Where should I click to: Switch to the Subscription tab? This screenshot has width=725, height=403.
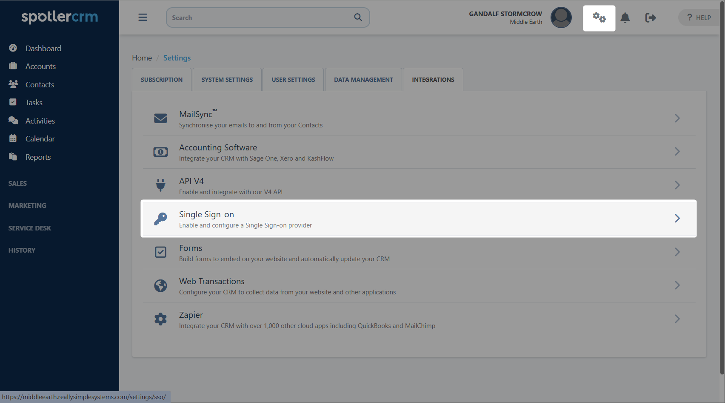(x=162, y=80)
